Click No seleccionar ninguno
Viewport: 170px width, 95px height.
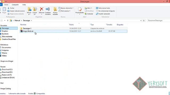[105, 11]
